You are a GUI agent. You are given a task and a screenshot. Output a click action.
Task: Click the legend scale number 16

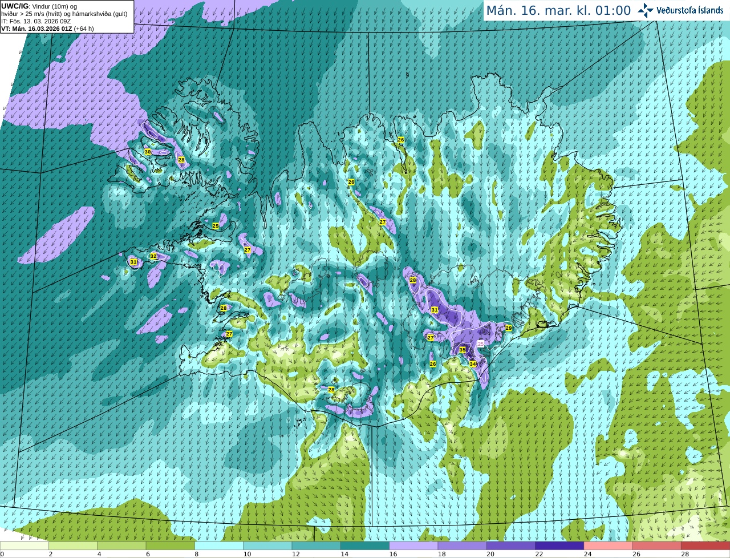tap(393, 554)
